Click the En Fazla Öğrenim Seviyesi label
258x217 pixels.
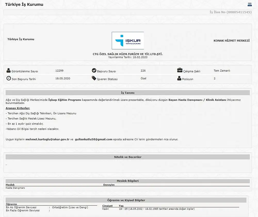point(23,210)
